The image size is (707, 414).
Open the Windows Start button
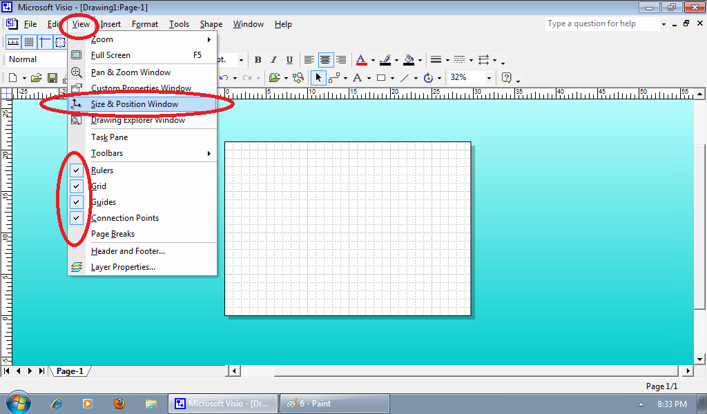pos(19,402)
